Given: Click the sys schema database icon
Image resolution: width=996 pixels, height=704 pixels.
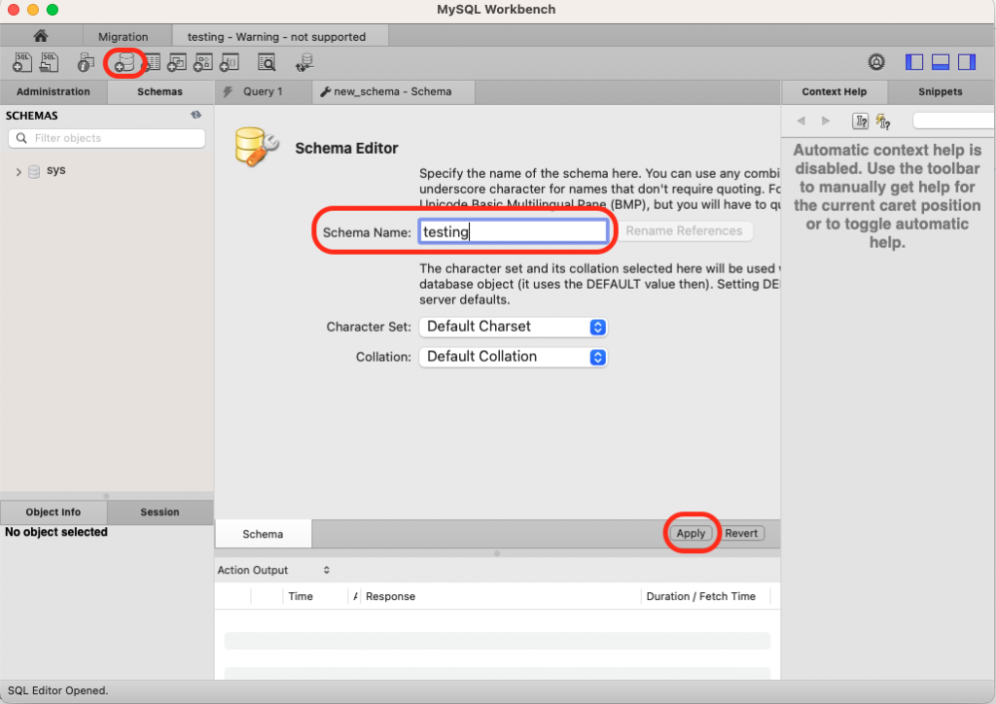Looking at the screenshot, I should (x=34, y=171).
